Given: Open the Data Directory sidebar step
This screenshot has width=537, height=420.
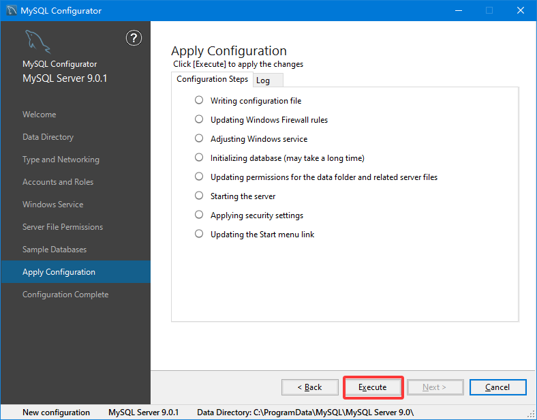Looking at the screenshot, I should pyautogui.click(x=48, y=137).
